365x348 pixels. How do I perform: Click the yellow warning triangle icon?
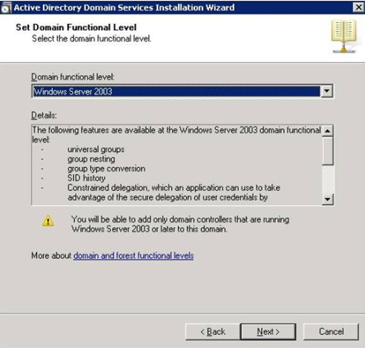pyautogui.click(x=48, y=221)
